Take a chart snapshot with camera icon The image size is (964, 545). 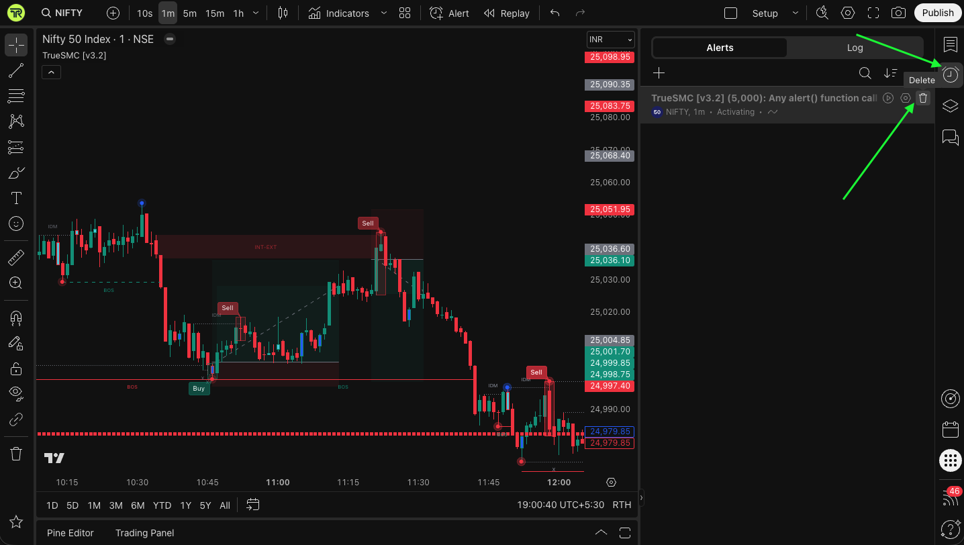tap(898, 13)
